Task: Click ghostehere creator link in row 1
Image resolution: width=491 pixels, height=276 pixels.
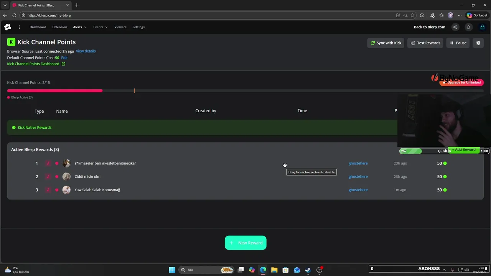Action: (x=358, y=163)
